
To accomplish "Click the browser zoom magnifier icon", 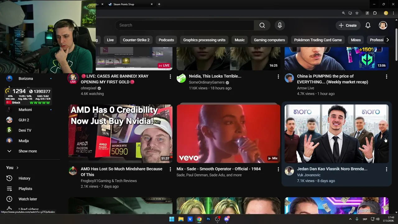I will click(x=344, y=13).
